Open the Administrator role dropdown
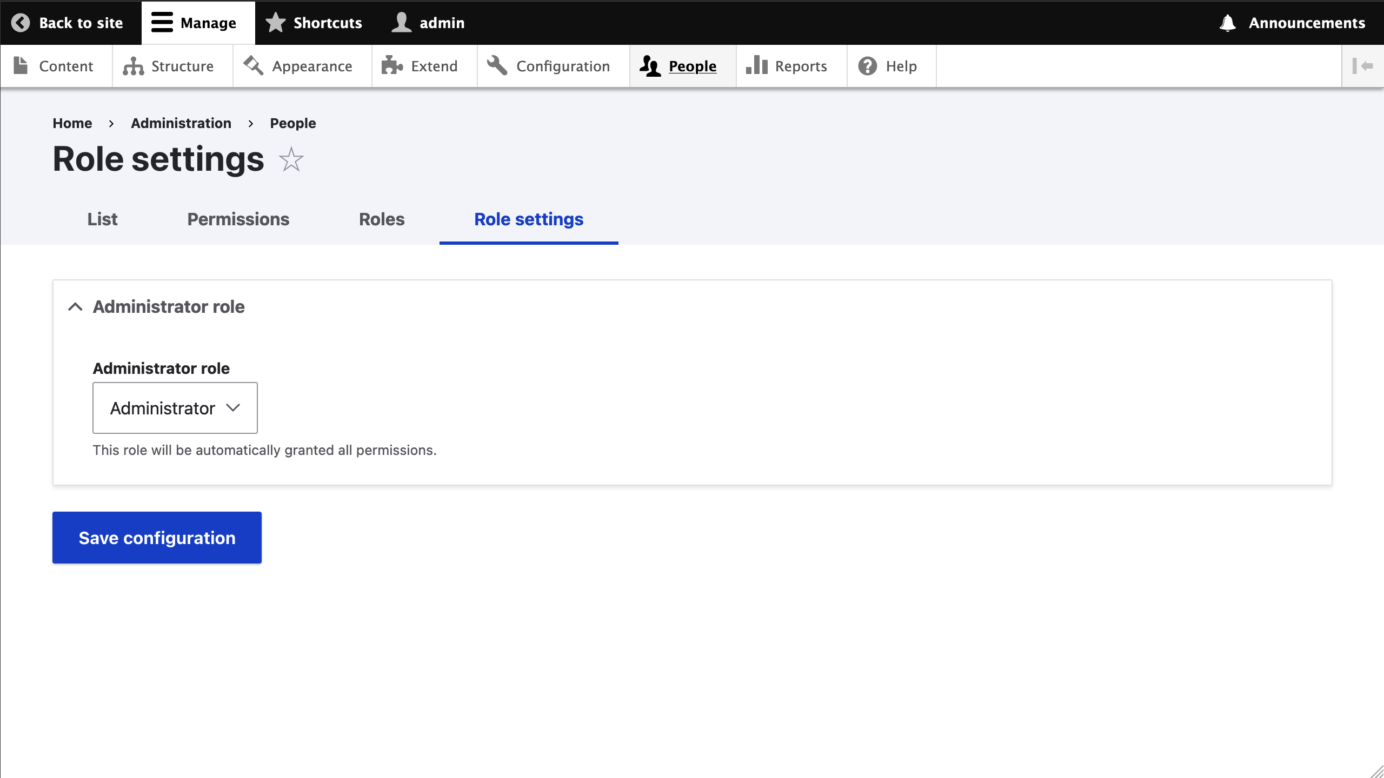 [175, 408]
